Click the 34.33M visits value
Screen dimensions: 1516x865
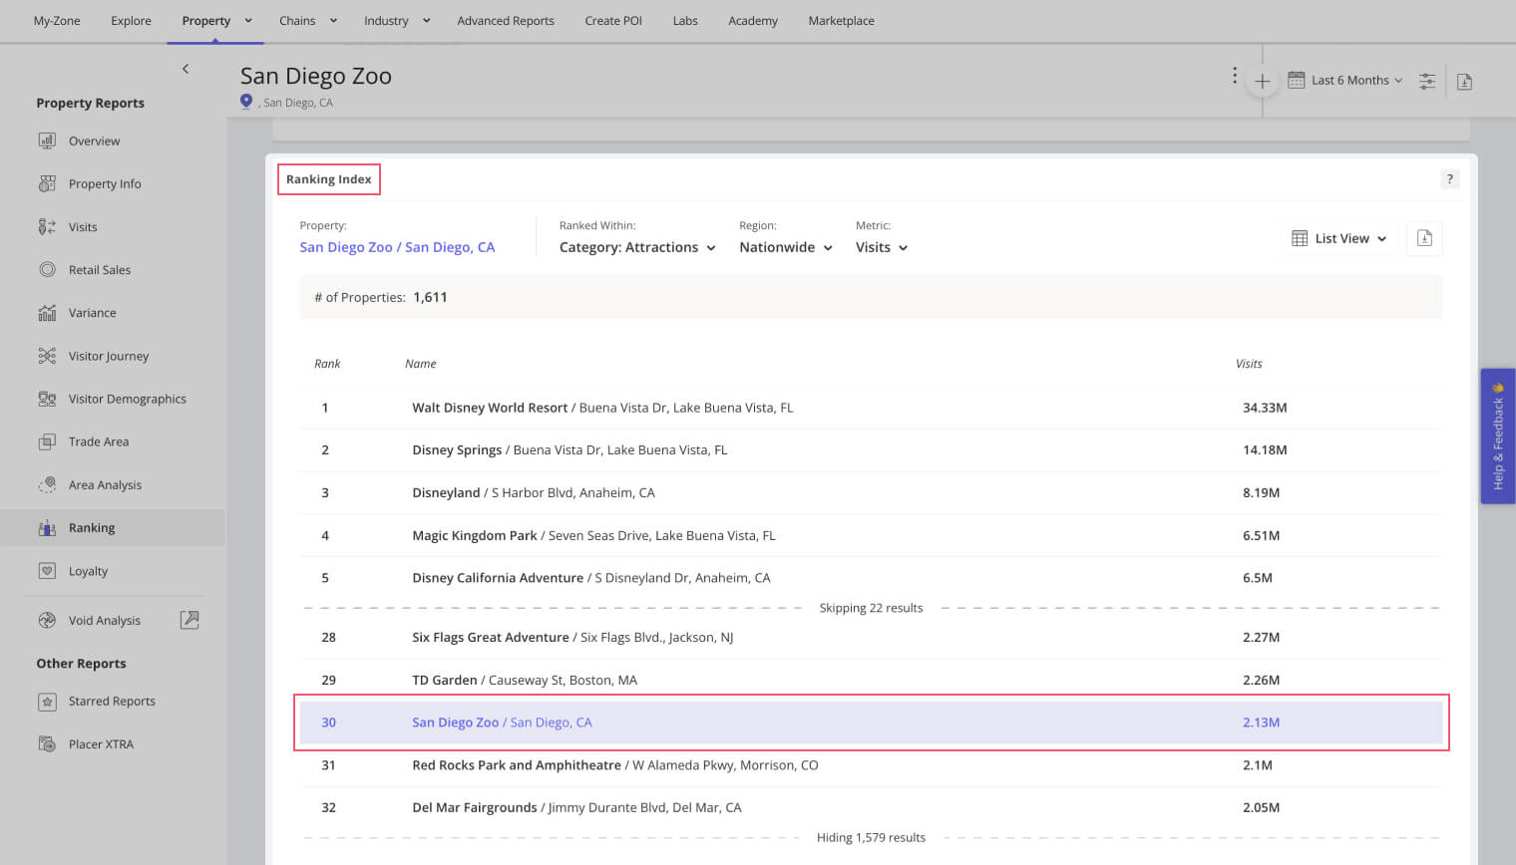(x=1265, y=408)
